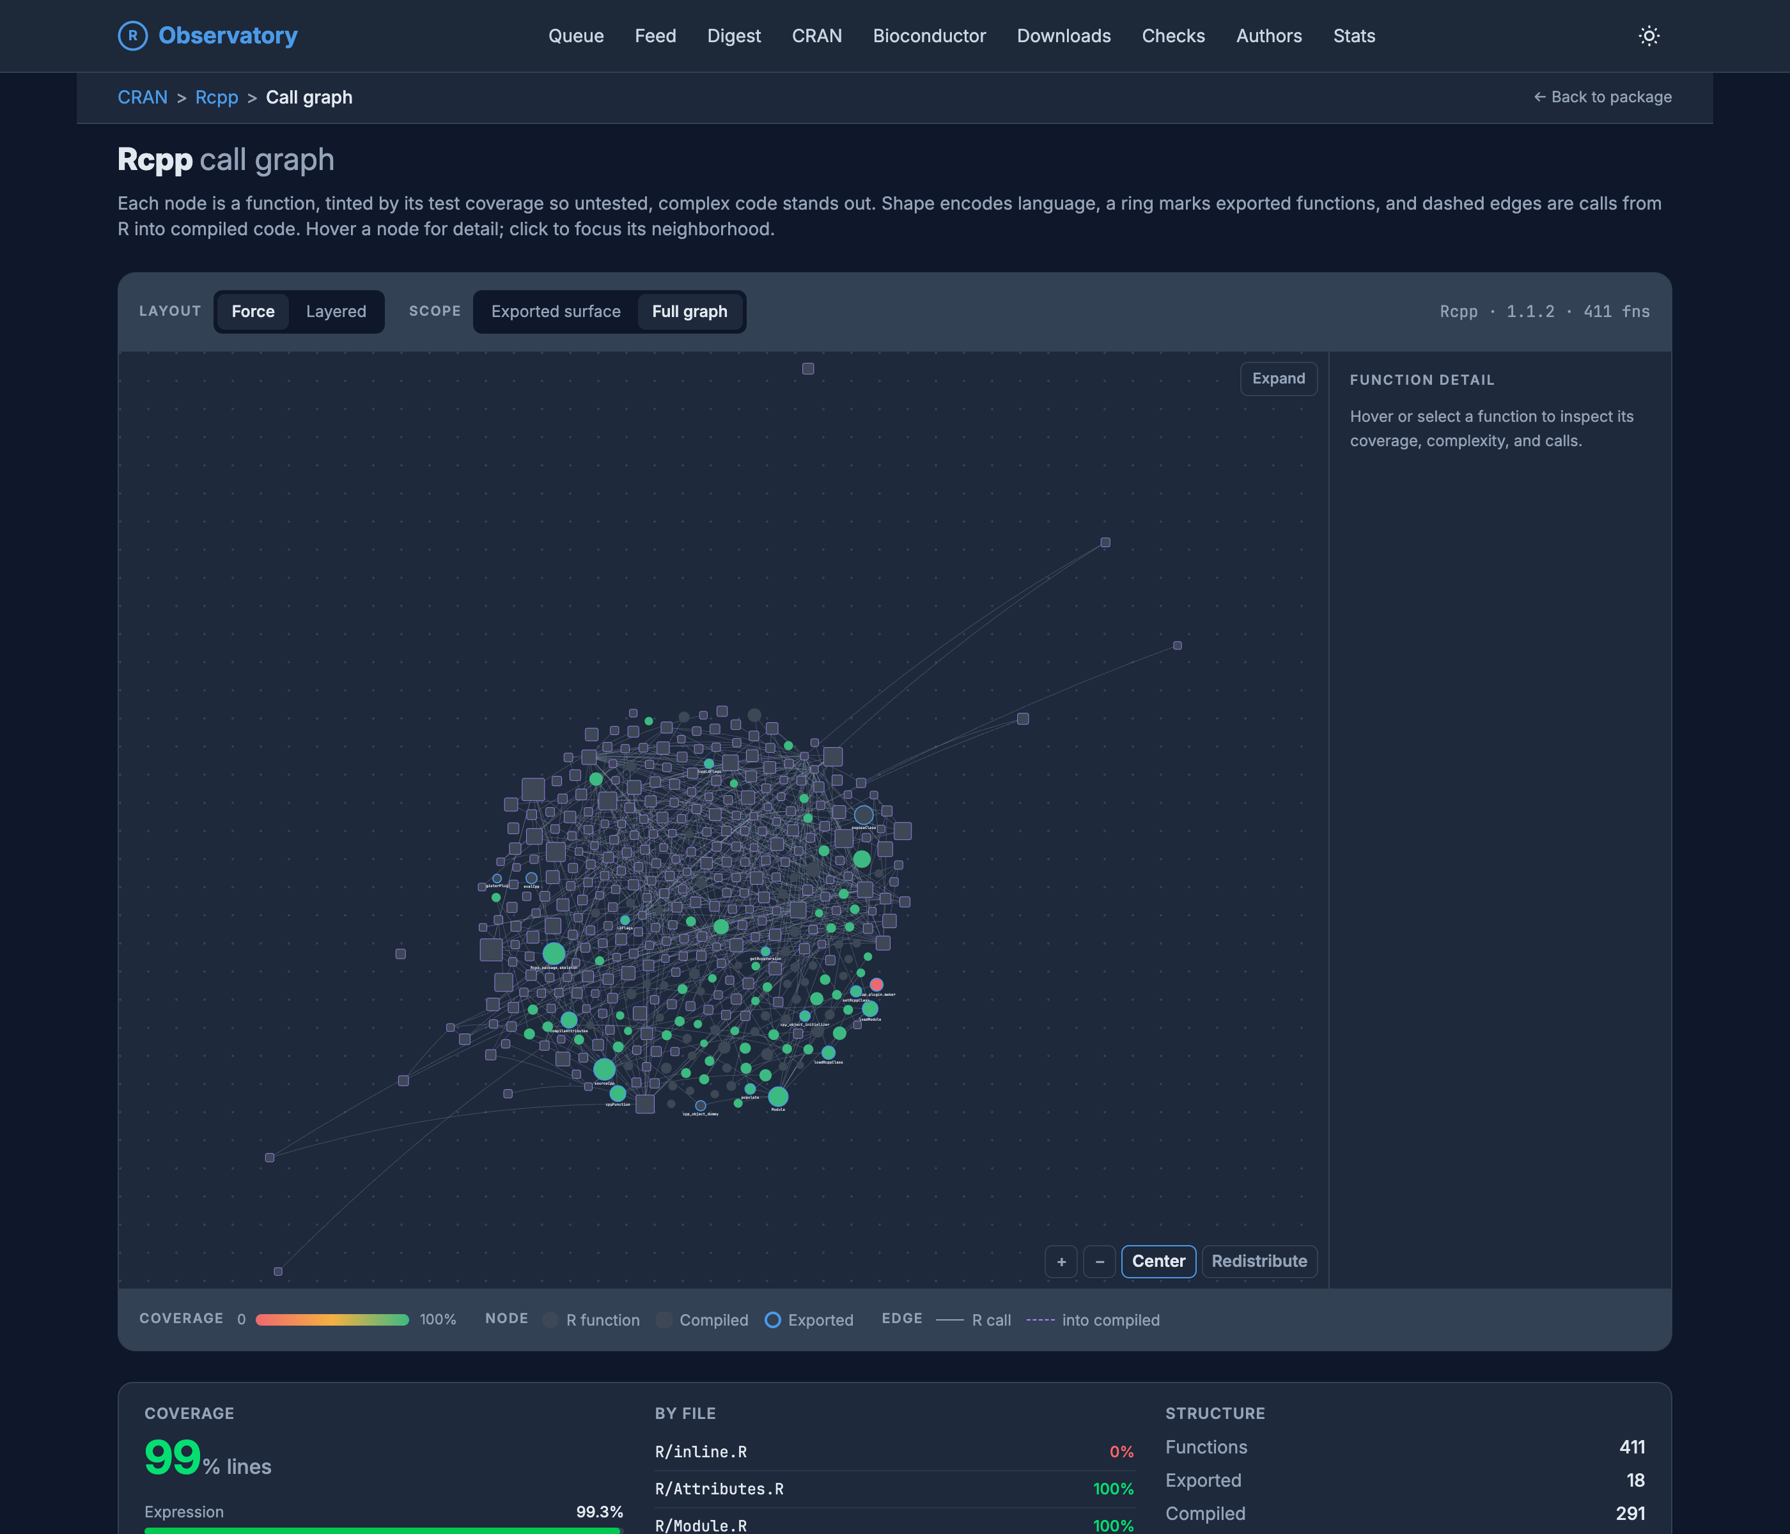Screen dimensions: 1790x1534
Task: Click the R/Module.R file row
Action: (894, 1524)
